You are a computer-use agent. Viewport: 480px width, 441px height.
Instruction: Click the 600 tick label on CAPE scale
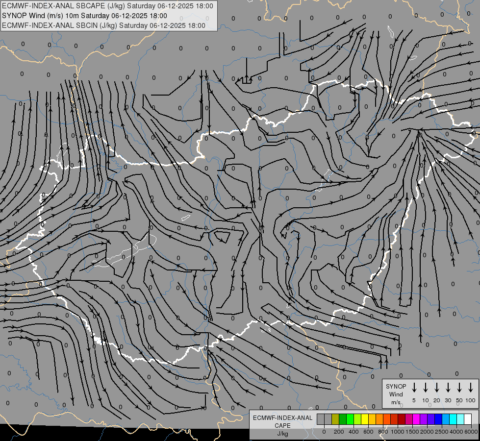pos(368,432)
